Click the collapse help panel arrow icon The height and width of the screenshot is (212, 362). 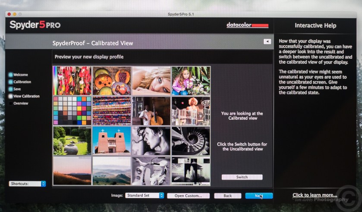pyautogui.click(x=267, y=41)
